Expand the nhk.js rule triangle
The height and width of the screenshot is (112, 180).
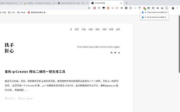[x=145, y=17]
